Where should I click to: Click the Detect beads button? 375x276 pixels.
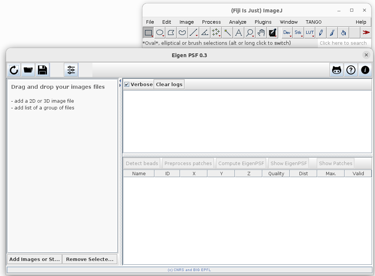point(142,163)
